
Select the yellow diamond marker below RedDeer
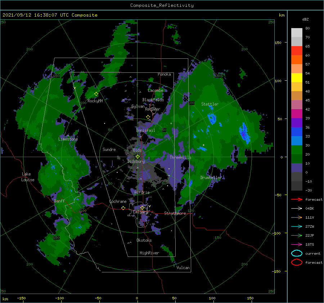click(148, 117)
